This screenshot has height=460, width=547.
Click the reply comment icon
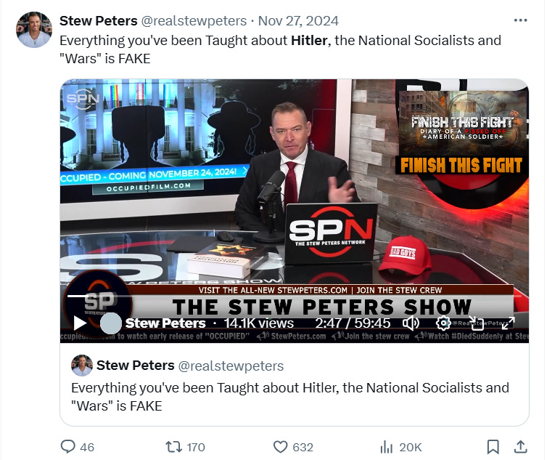[67, 446]
